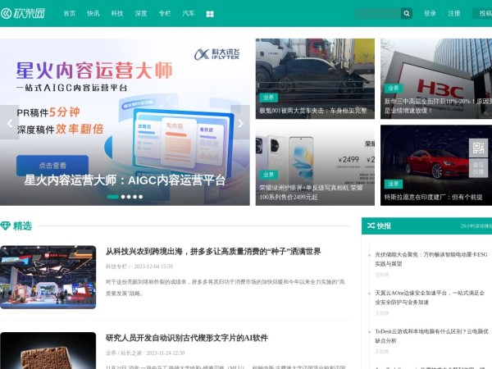This screenshot has height=369, width=492.
Task: Click the QR code icon on sidebar
Action: [478, 148]
